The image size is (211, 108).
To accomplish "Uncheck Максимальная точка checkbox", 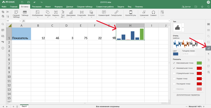I will 174,63.
